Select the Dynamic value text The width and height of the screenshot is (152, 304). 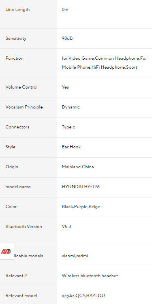71,107
